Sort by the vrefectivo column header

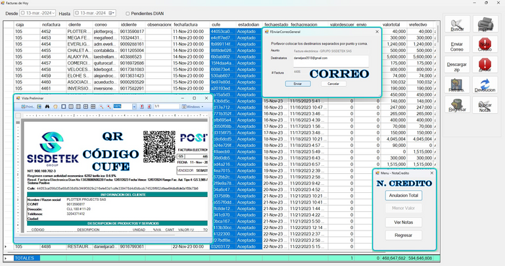(x=420, y=24)
